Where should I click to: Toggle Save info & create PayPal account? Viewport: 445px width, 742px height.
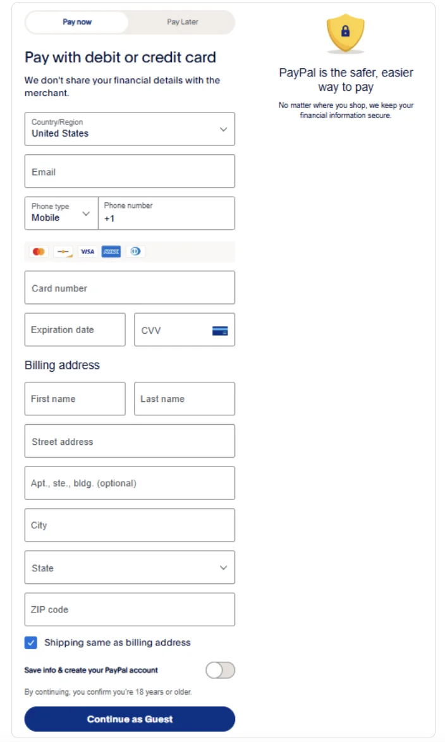coord(220,671)
